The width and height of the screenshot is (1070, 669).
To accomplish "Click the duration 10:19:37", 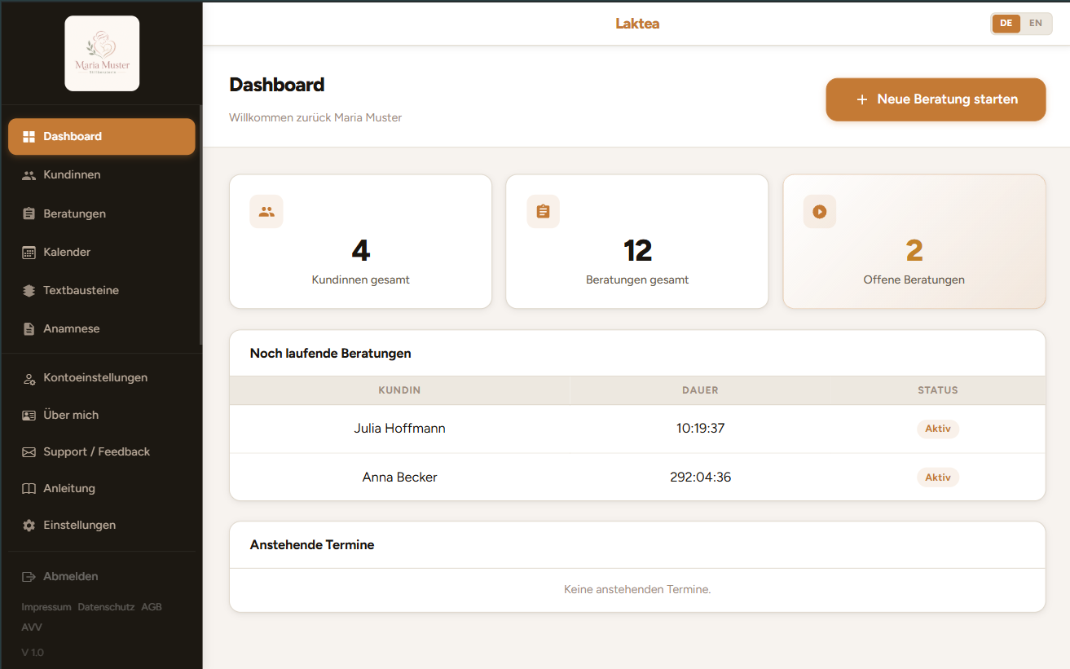I will click(x=700, y=429).
